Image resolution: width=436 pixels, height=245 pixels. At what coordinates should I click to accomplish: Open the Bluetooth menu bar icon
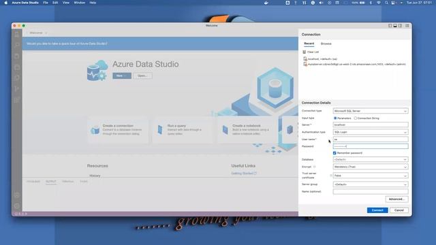point(371,3)
